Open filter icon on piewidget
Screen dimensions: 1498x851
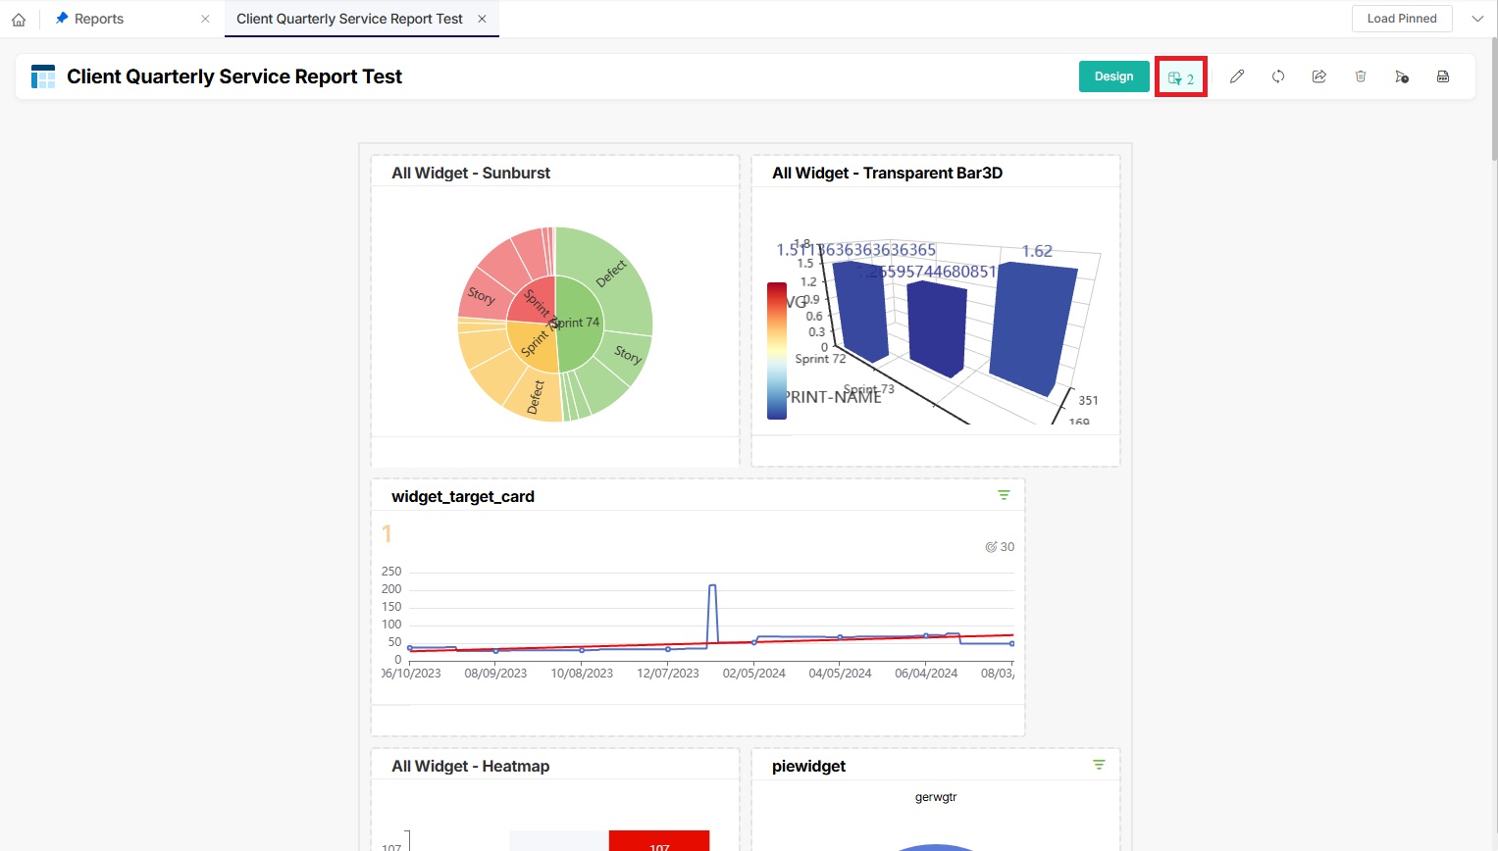tap(1099, 765)
